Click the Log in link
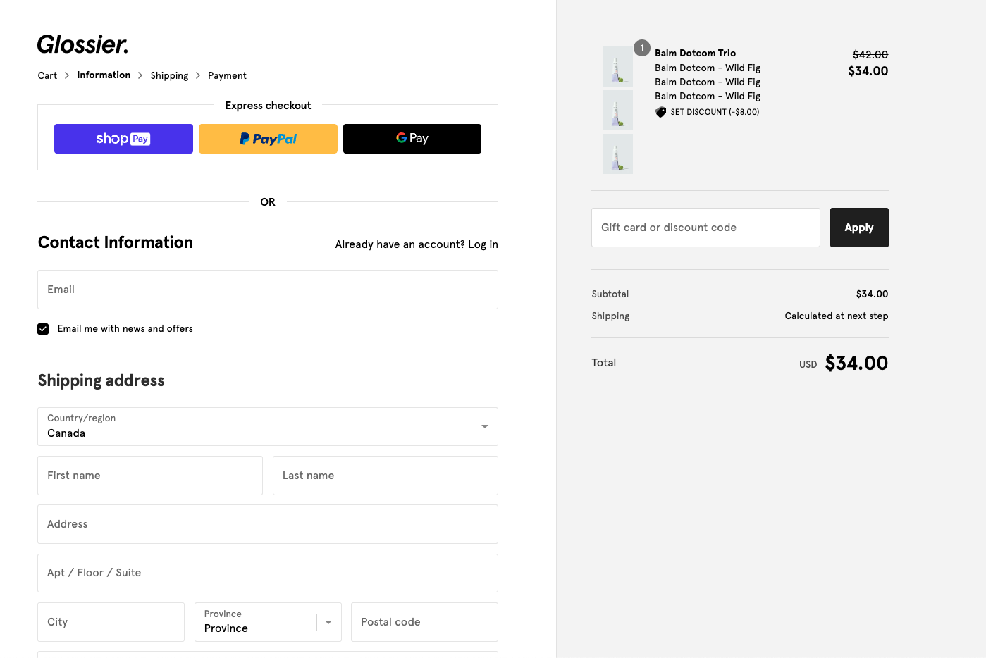986x658 pixels. 483,244
